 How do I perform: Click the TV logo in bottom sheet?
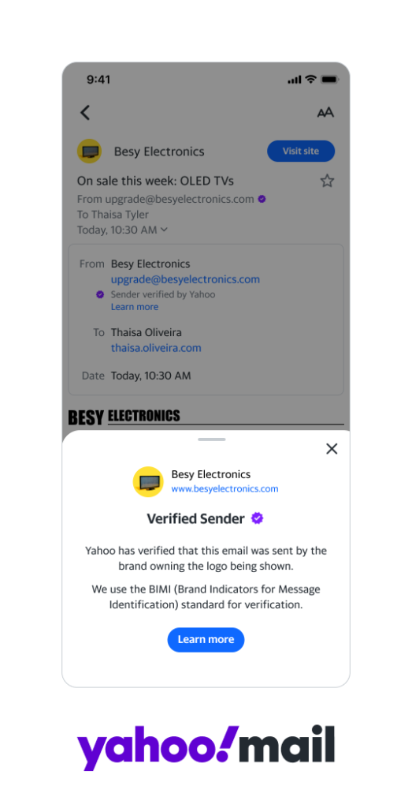pyautogui.click(x=148, y=482)
